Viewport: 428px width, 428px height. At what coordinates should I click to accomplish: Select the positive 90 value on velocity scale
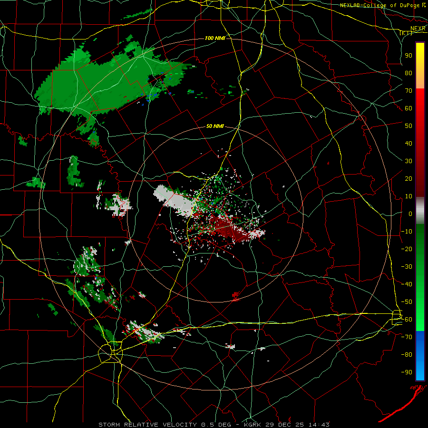tap(409, 56)
